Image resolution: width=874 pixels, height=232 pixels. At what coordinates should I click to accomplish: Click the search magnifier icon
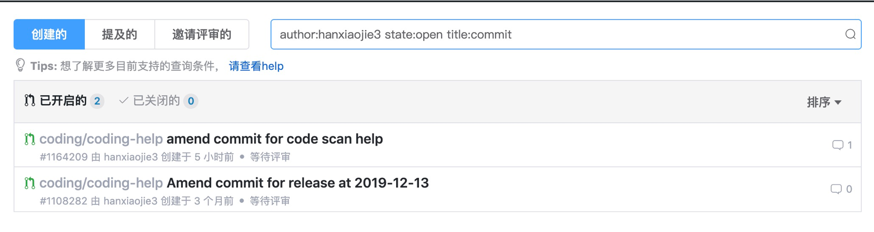850,34
